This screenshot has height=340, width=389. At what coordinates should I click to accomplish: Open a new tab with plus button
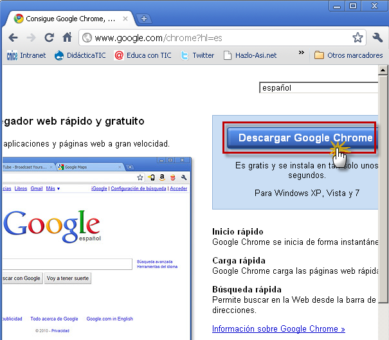pyautogui.click(x=144, y=19)
